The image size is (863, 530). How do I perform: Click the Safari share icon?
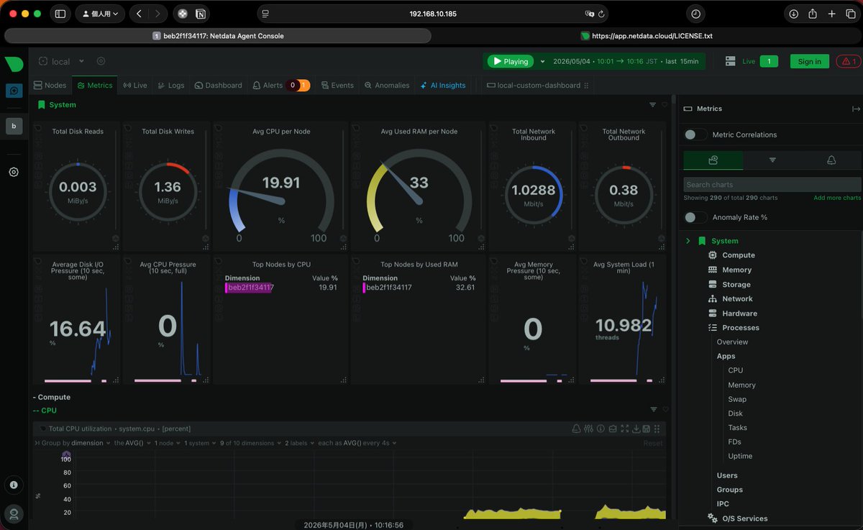(813, 14)
